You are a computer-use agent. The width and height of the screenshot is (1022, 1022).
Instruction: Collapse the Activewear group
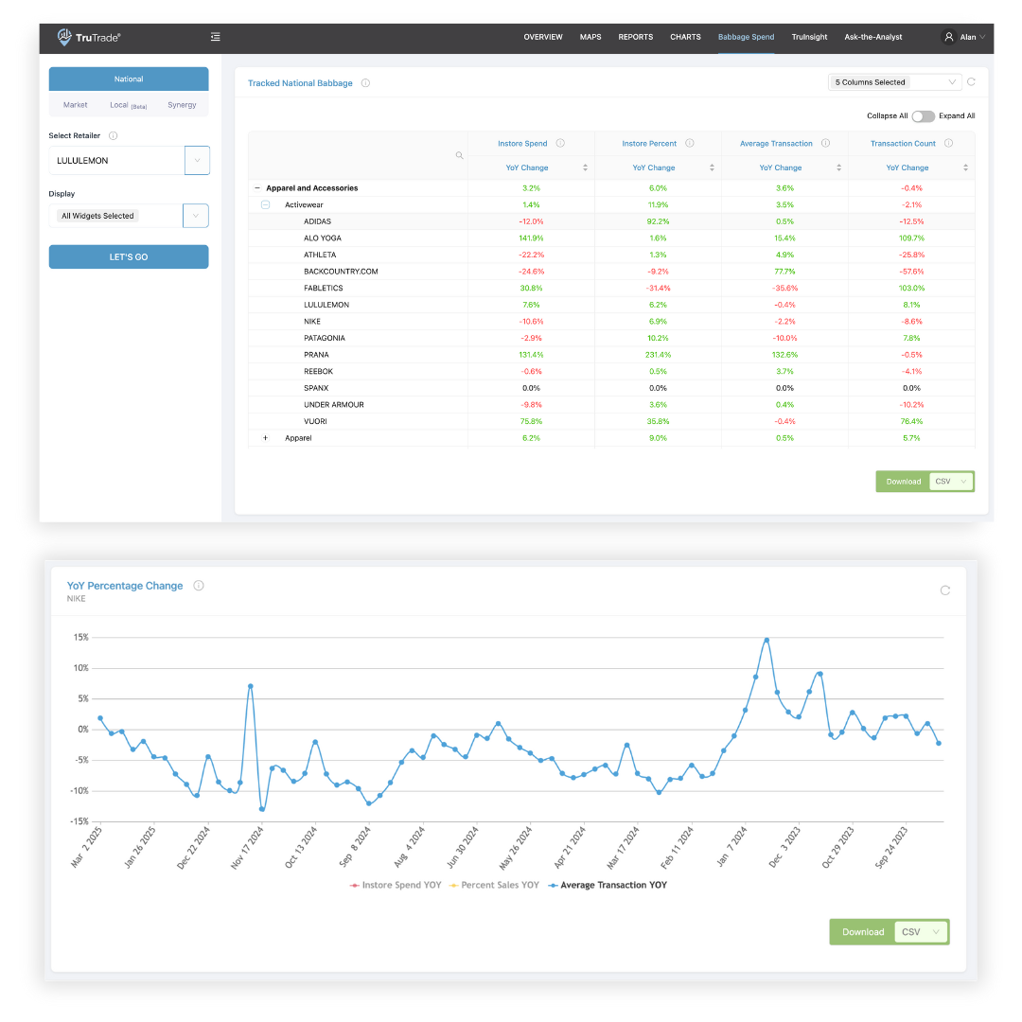click(265, 204)
